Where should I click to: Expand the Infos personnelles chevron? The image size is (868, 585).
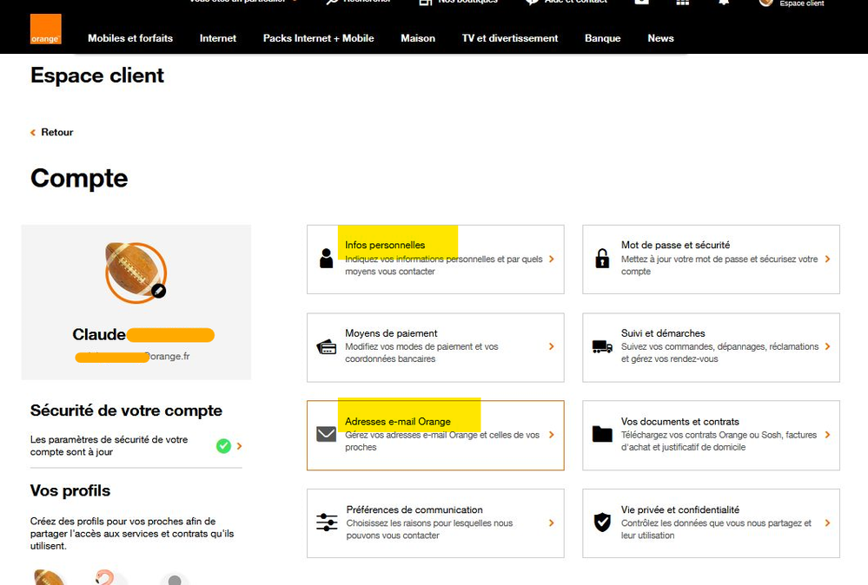[x=552, y=259]
